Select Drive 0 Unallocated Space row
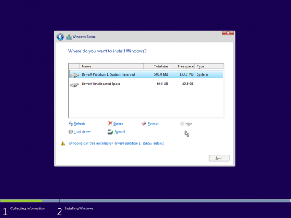 coord(146,84)
